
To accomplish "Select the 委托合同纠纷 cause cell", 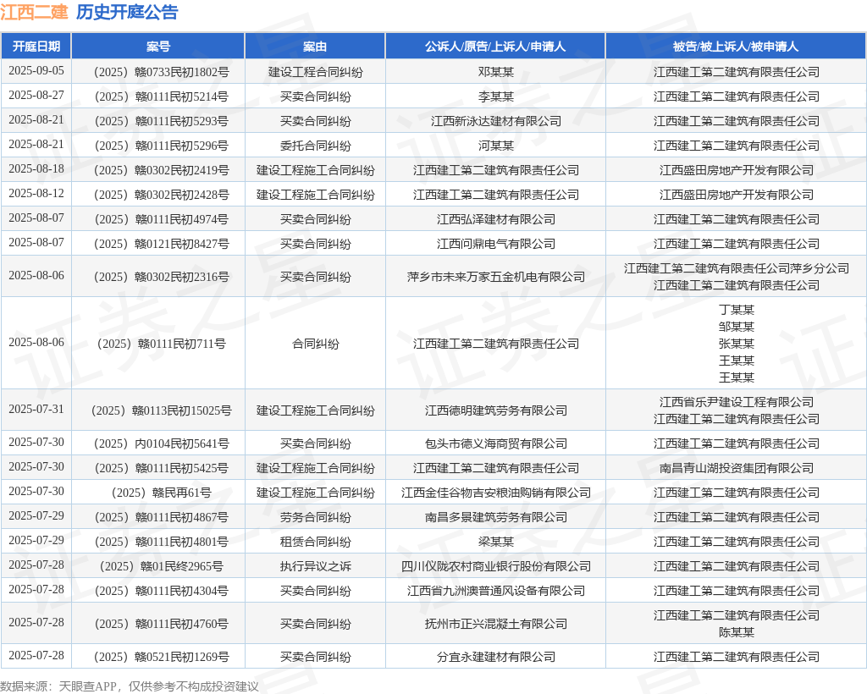I will coord(315,146).
